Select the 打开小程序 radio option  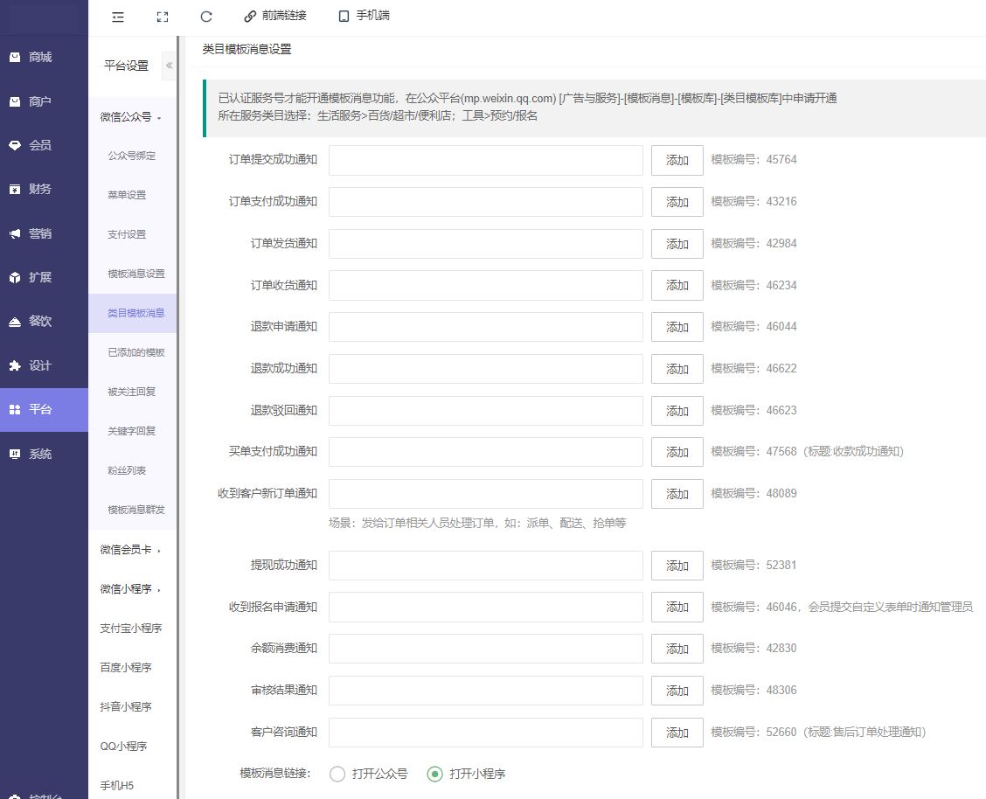[x=435, y=774]
